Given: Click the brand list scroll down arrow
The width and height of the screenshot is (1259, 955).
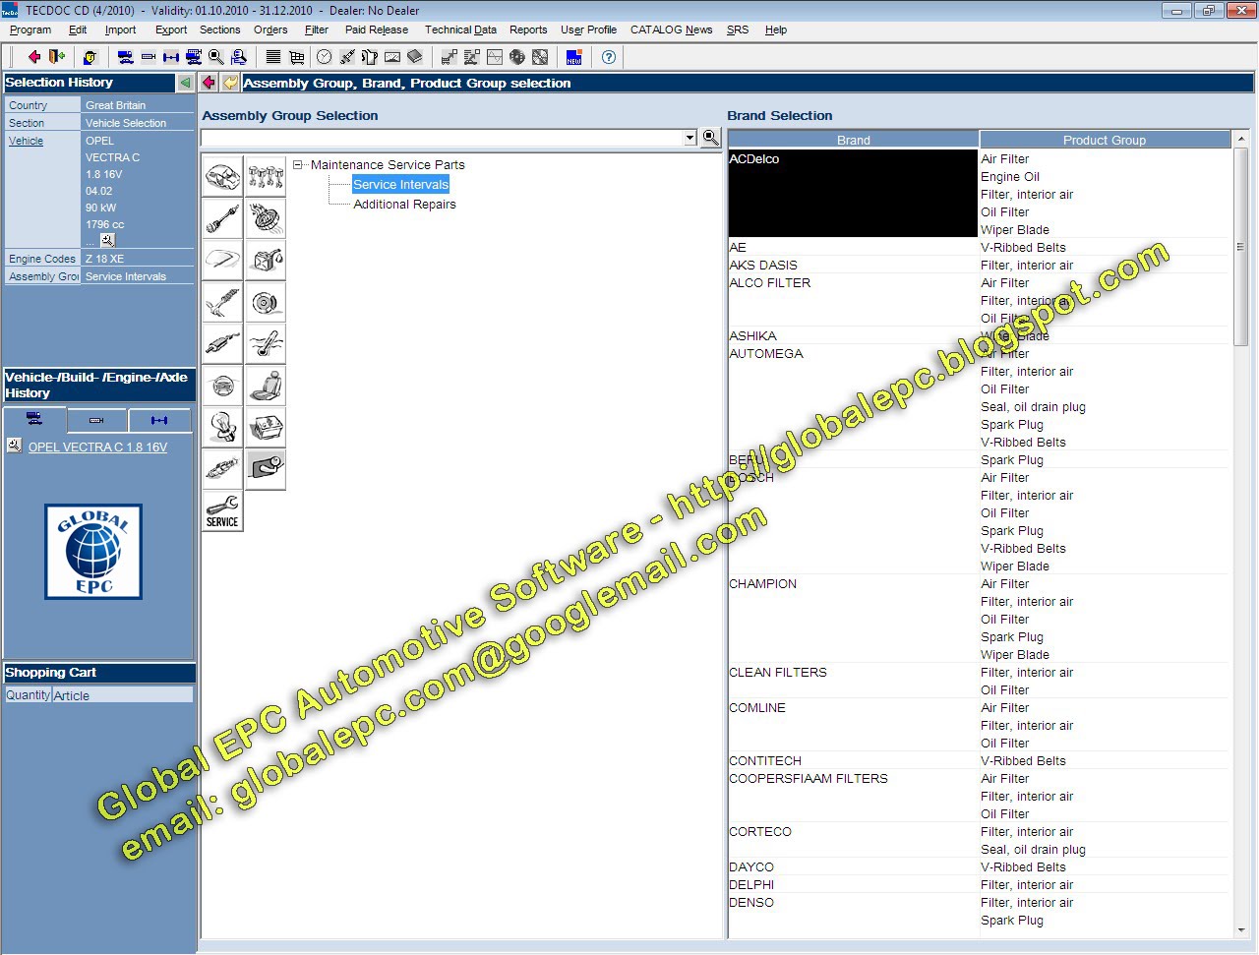Looking at the screenshot, I should pos(1240,929).
